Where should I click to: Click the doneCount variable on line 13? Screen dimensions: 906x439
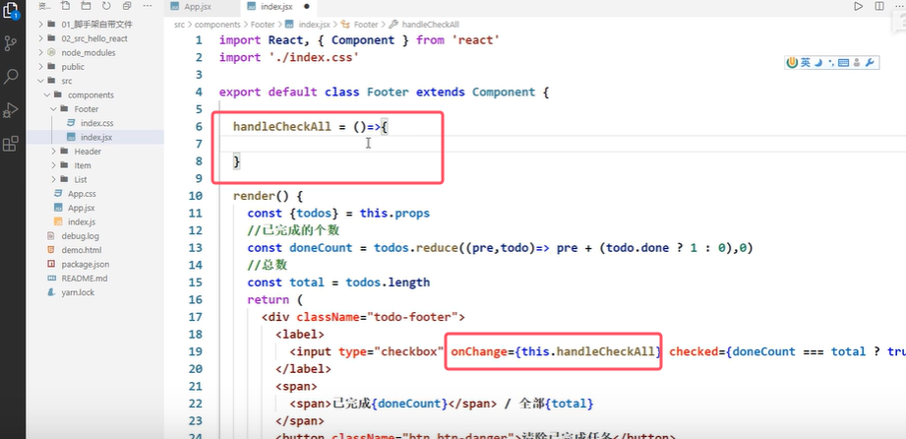[x=321, y=247]
